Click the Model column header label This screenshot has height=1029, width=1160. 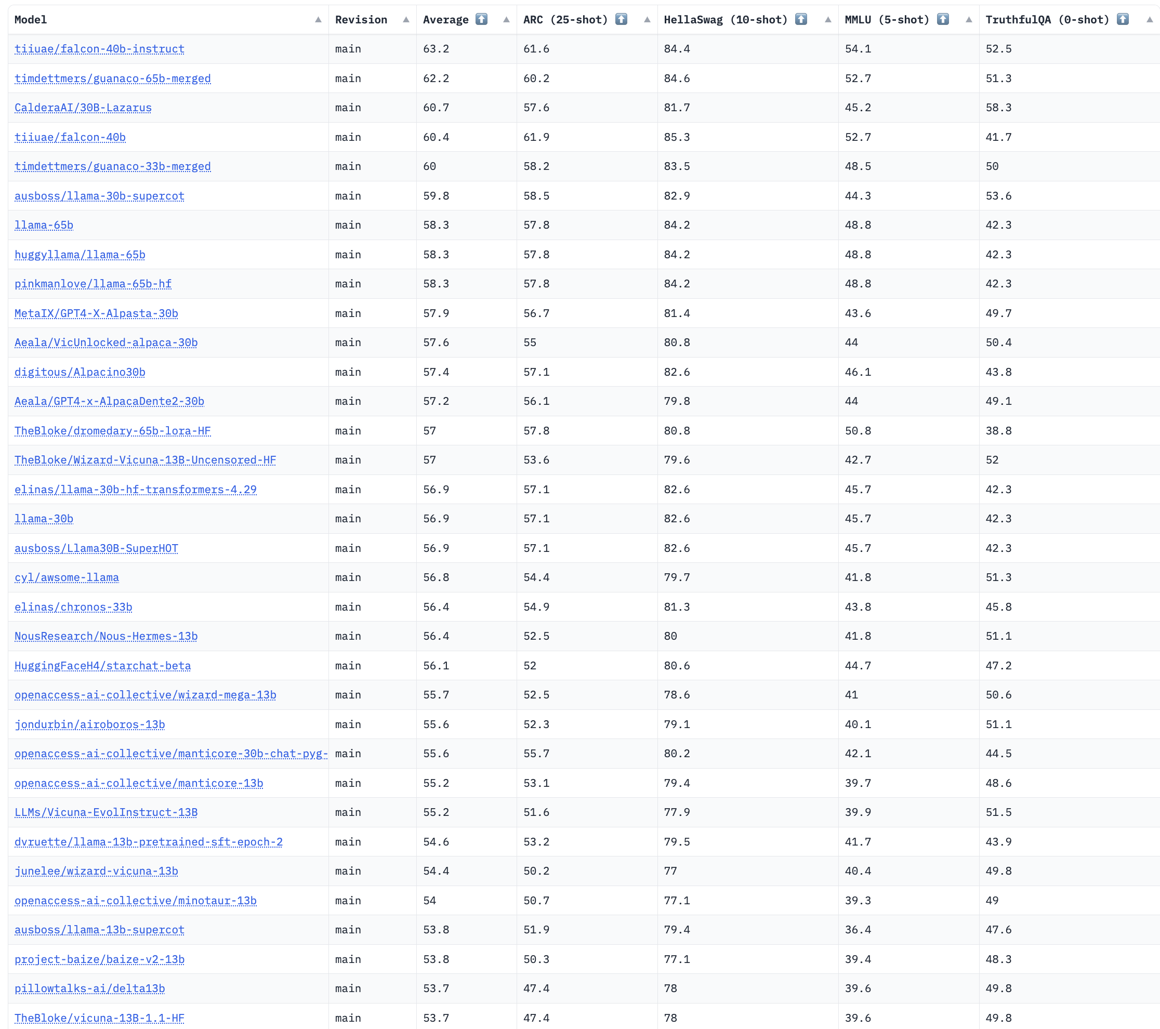[x=31, y=20]
